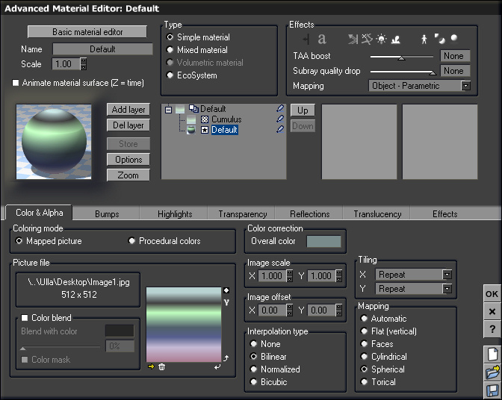Choose Automatic mapping

tap(364, 319)
